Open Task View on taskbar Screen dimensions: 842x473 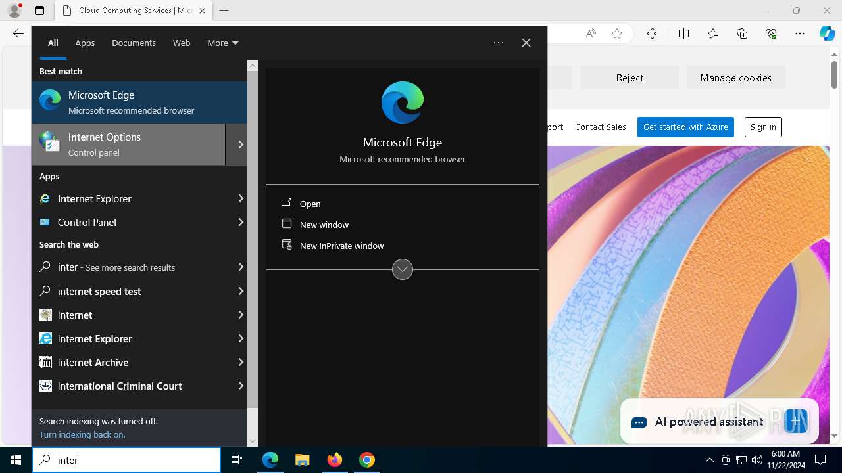tap(237, 460)
